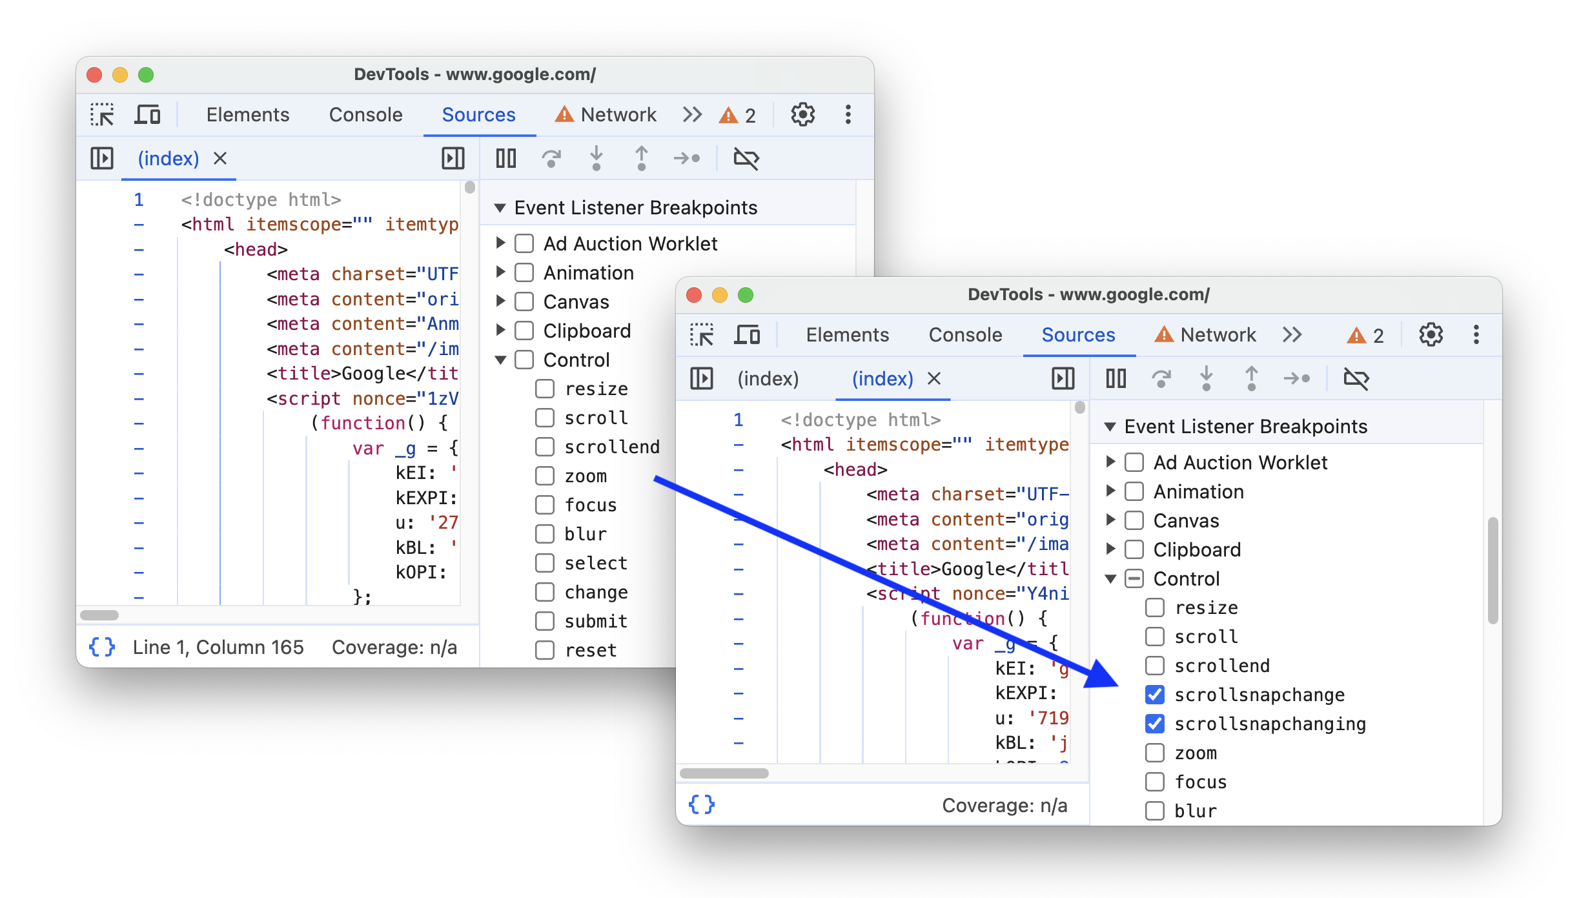Click the step out of function icon

(x=640, y=158)
